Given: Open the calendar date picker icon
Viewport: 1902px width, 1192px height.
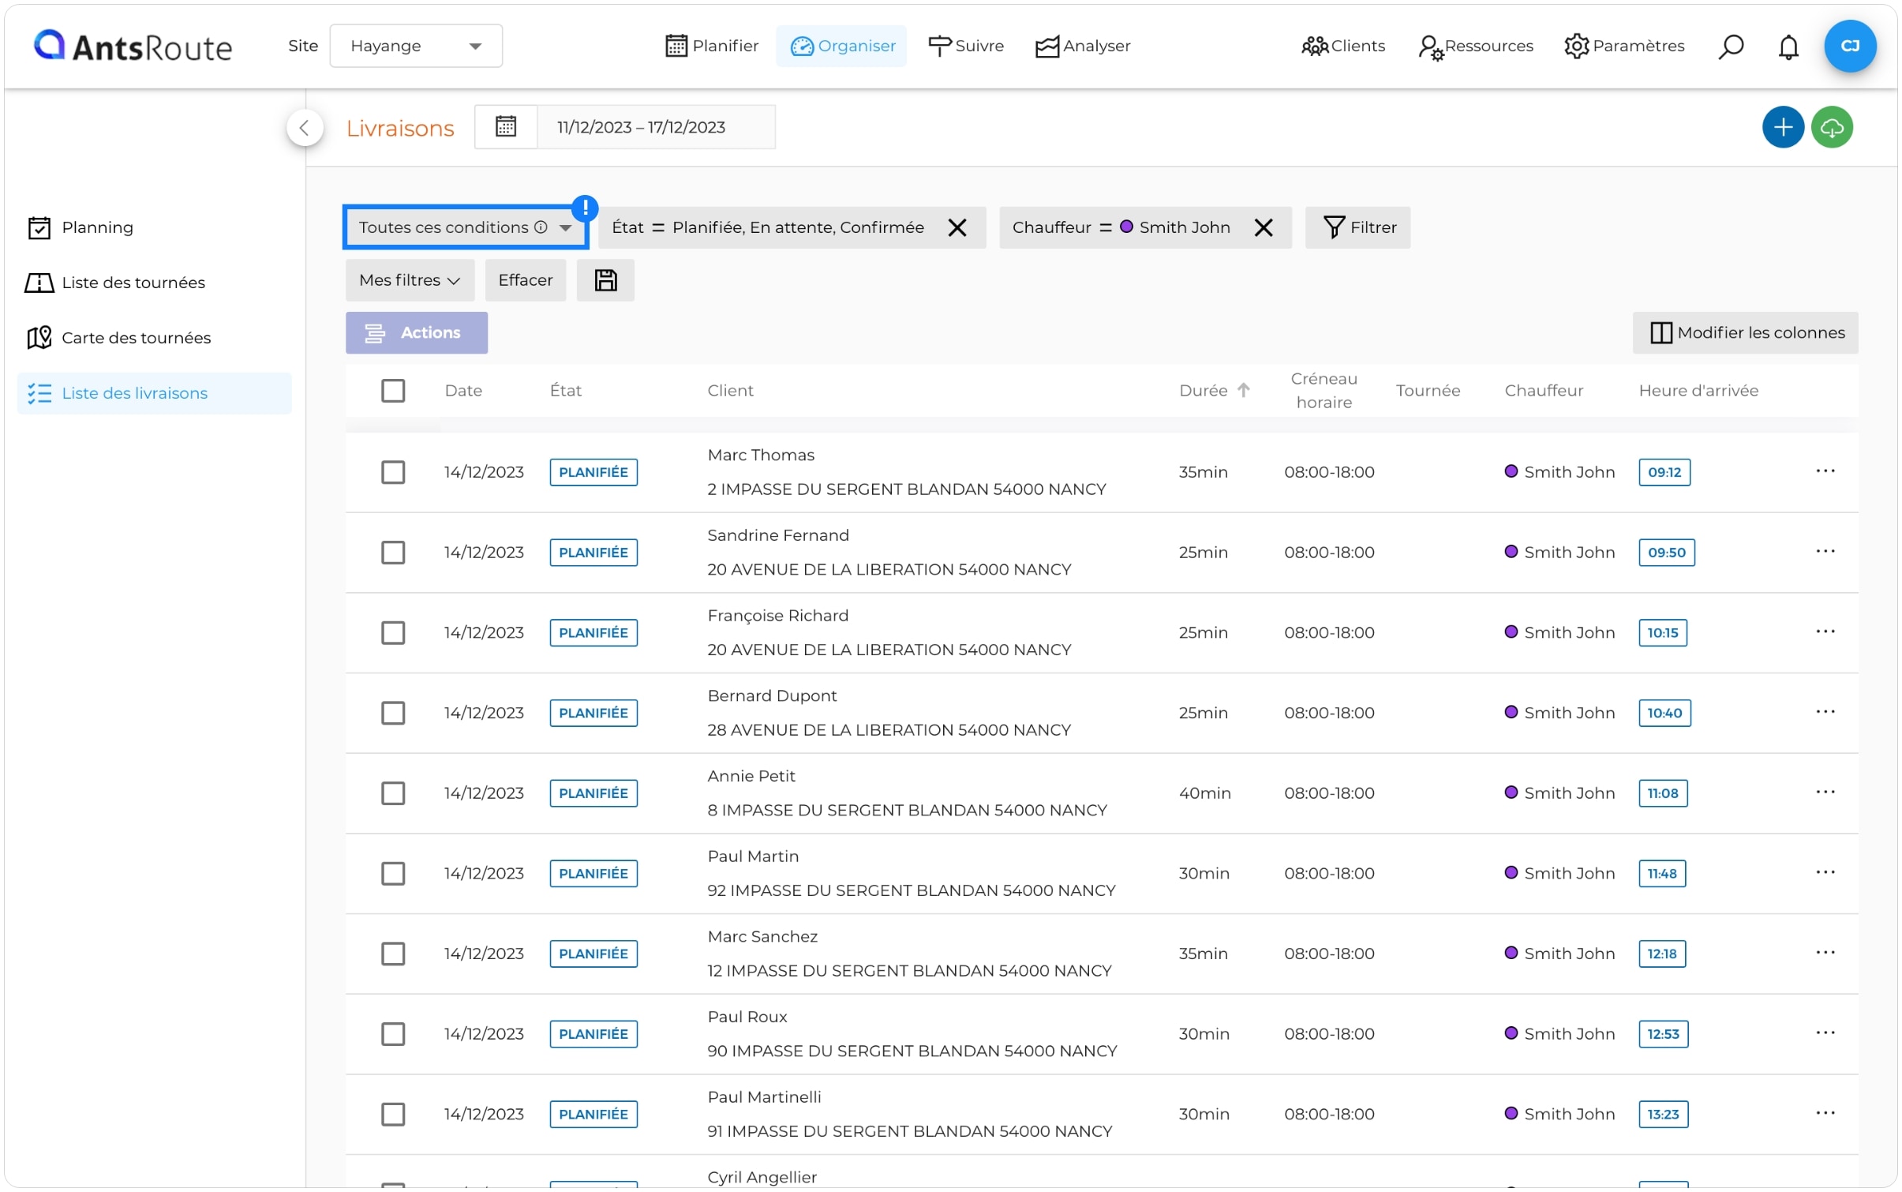Looking at the screenshot, I should (x=506, y=126).
